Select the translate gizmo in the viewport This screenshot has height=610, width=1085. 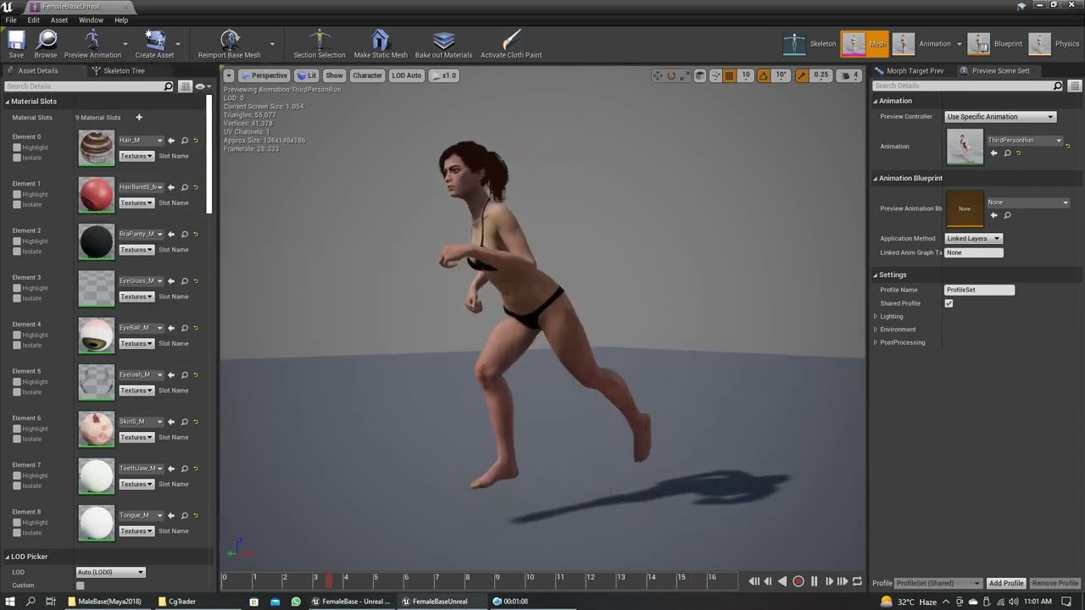(x=657, y=75)
